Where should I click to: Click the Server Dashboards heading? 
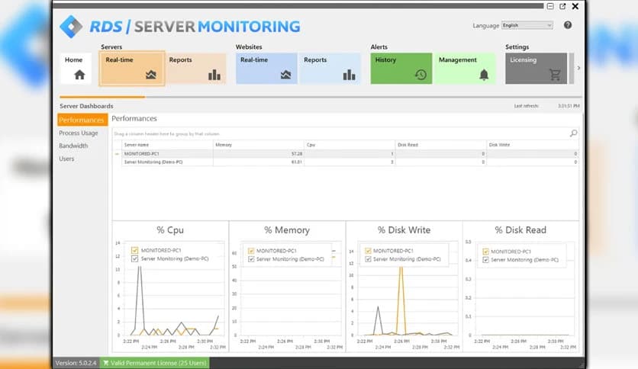pos(86,106)
